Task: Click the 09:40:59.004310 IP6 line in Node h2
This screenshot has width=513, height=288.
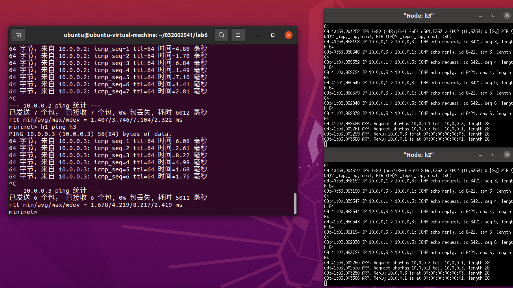Action: (x=419, y=173)
